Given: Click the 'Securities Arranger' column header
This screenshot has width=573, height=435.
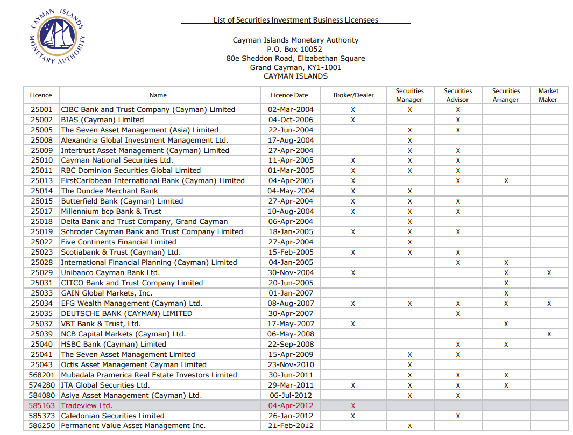Looking at the screenshot, I should [506, 95].
